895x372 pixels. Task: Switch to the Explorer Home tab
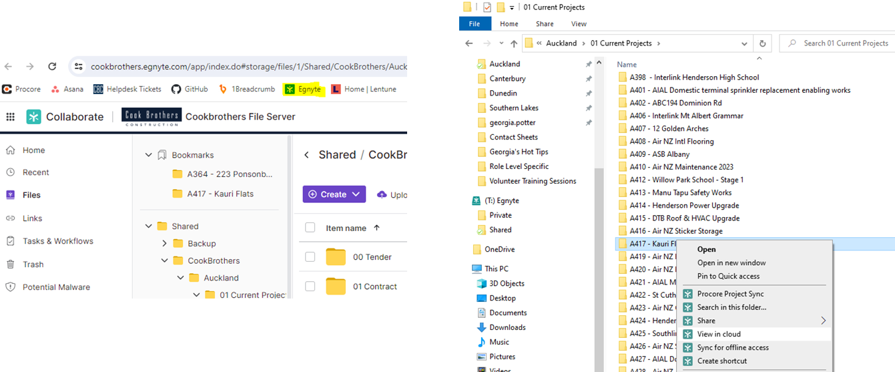click(509, 24)
